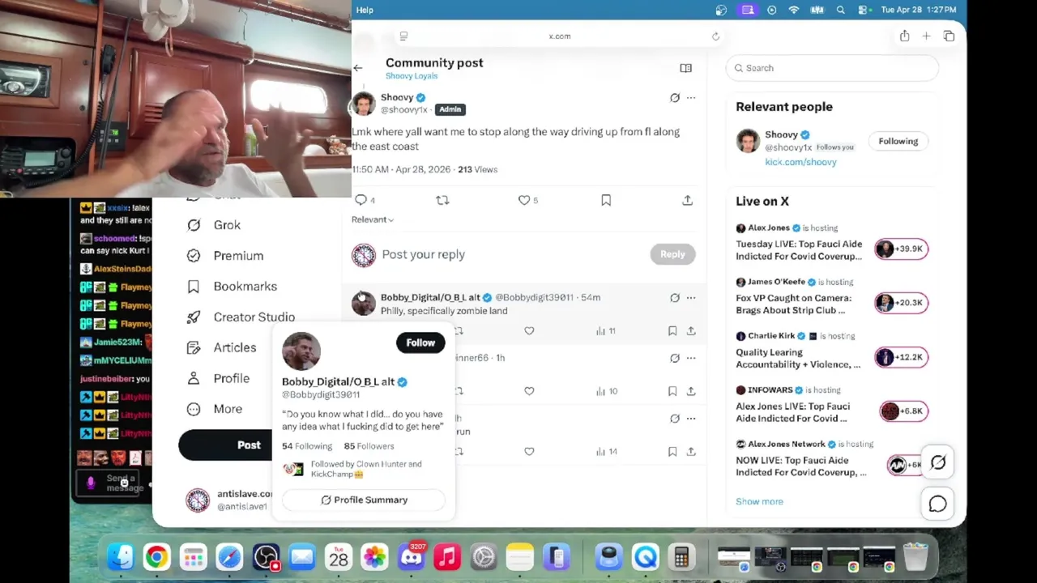The height and width of the screenshot is (583, 1037).
Task: Click the Post button in the sidebar
Action: click(225, 445)
